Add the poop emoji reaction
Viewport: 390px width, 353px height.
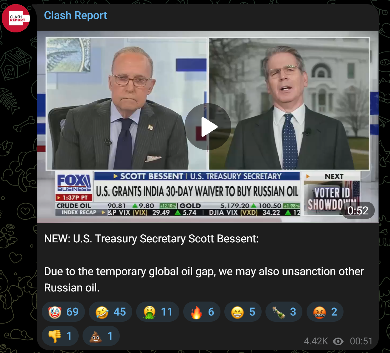tap(101, 336)
